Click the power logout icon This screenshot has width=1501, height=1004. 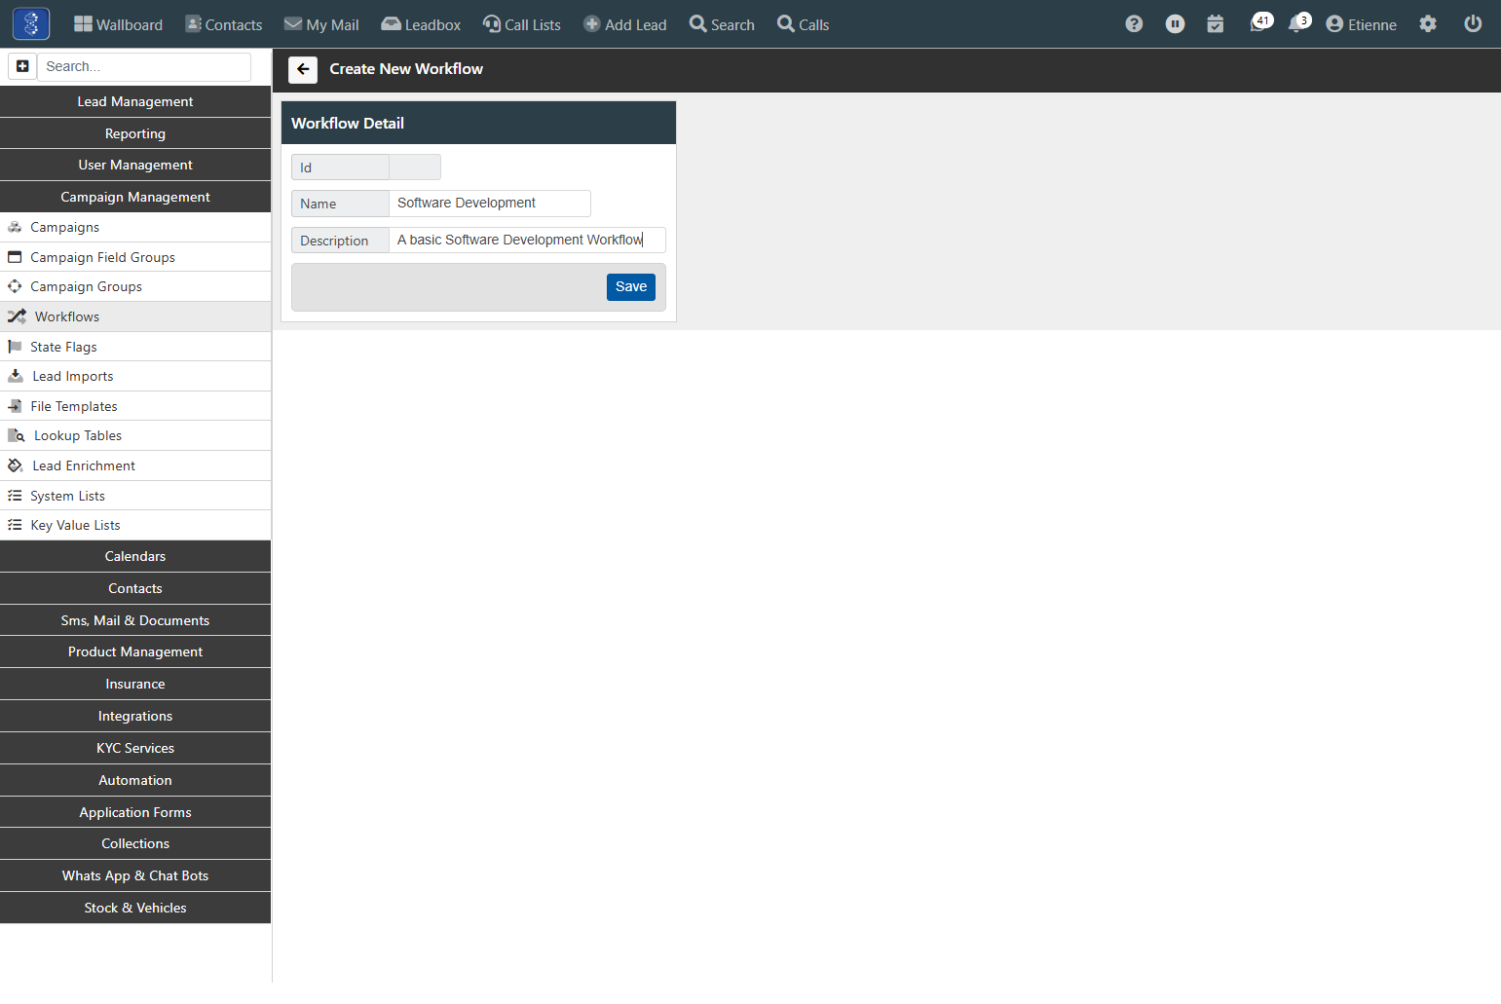(1473, 24)
